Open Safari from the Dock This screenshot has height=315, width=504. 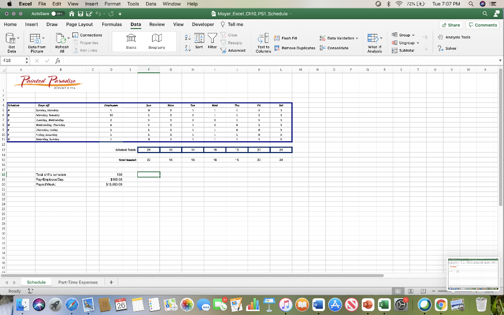pyautogui.click(x=72, y=304)
